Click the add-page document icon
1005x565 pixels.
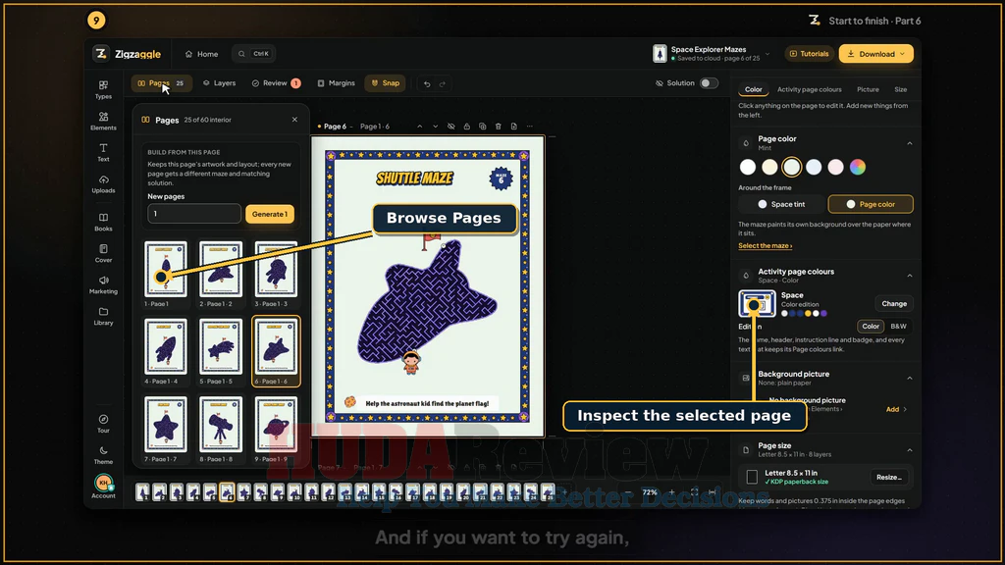coord(514,127)
